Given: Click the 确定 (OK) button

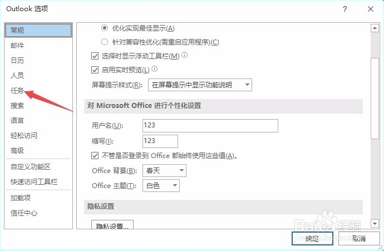Looking at the screenshot, I should (312, 238).
